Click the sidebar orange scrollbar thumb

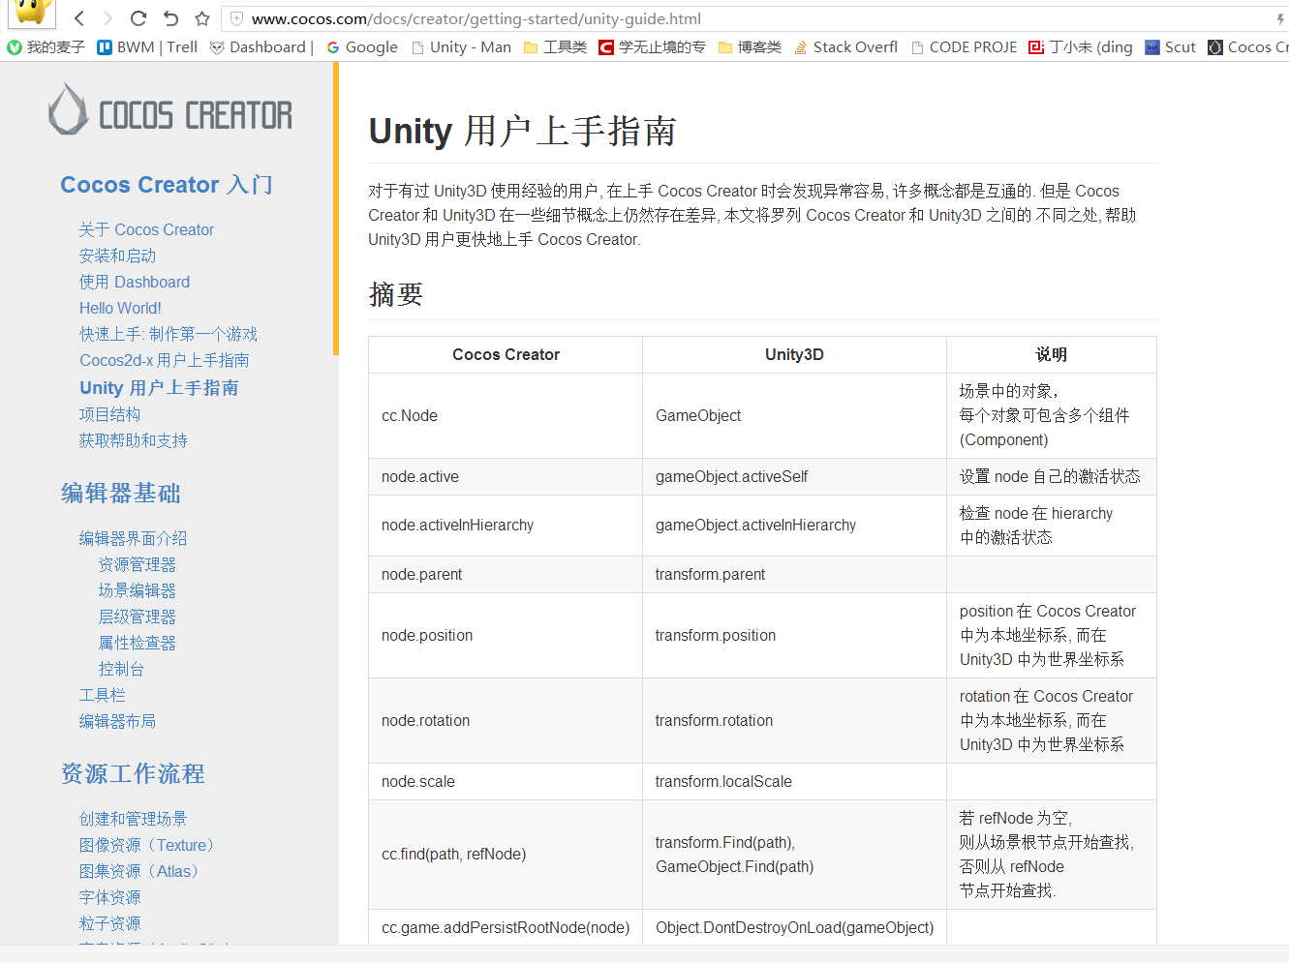coord(336,209)
